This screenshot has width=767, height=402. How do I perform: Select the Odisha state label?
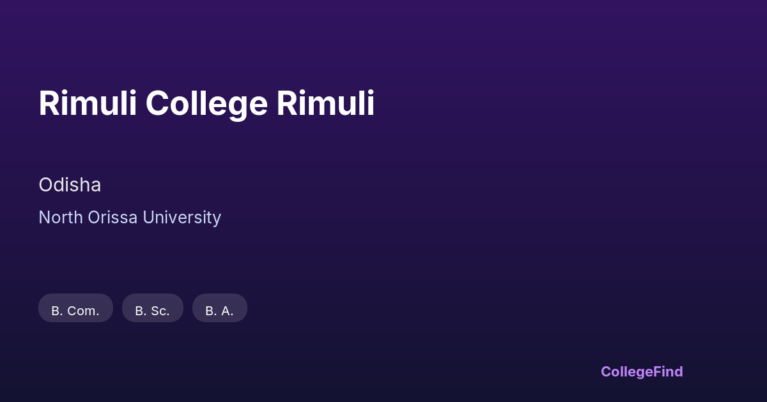[70, 185]
